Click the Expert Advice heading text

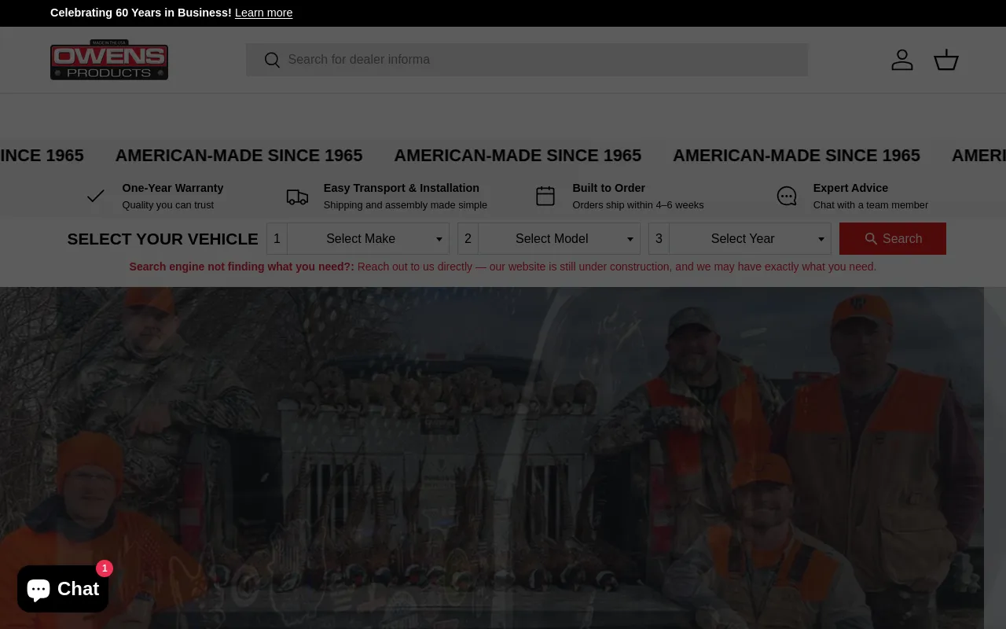coord(850,188)
